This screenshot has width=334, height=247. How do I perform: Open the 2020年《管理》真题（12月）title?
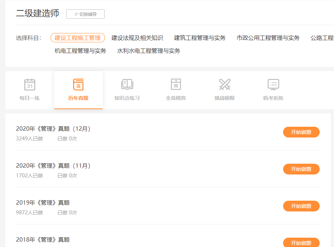click(53, 129)
